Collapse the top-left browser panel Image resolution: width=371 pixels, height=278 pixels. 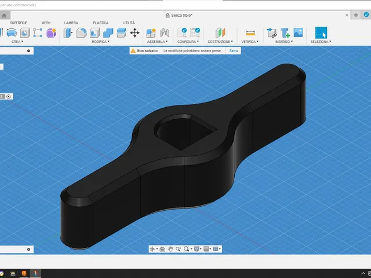pyautogui.click(x=28, y=51)
